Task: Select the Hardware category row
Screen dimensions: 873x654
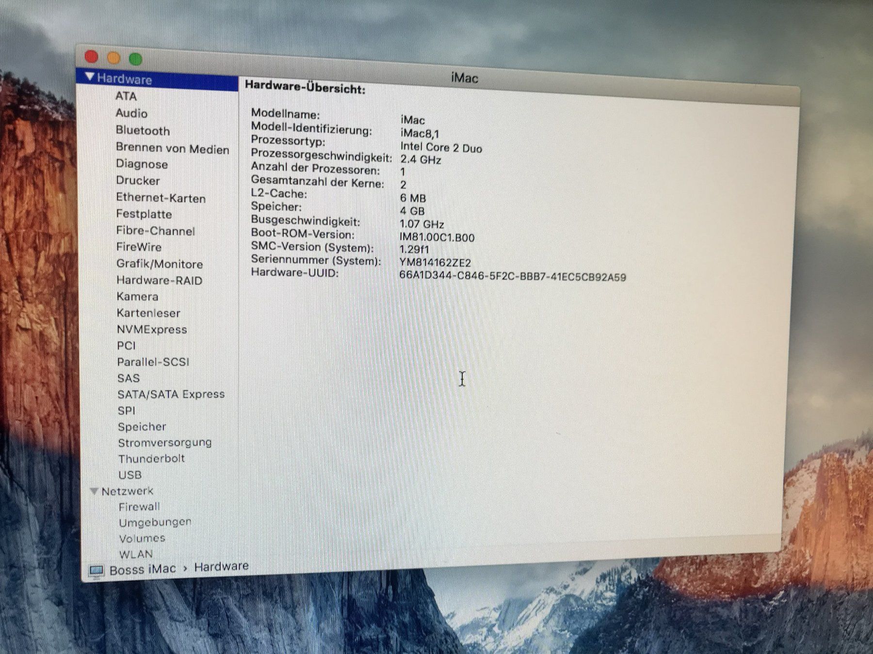Action: tap(157, 79)
